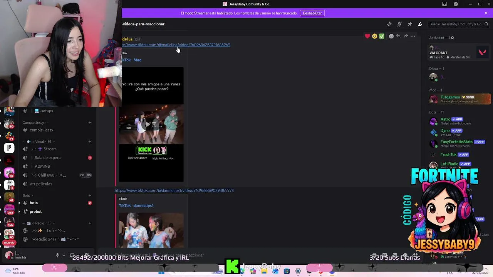Collapse the Vocal category
Image resolution: width=493 pixels, height=277 pixels.
pyautogui.click(x=39, y=142)
